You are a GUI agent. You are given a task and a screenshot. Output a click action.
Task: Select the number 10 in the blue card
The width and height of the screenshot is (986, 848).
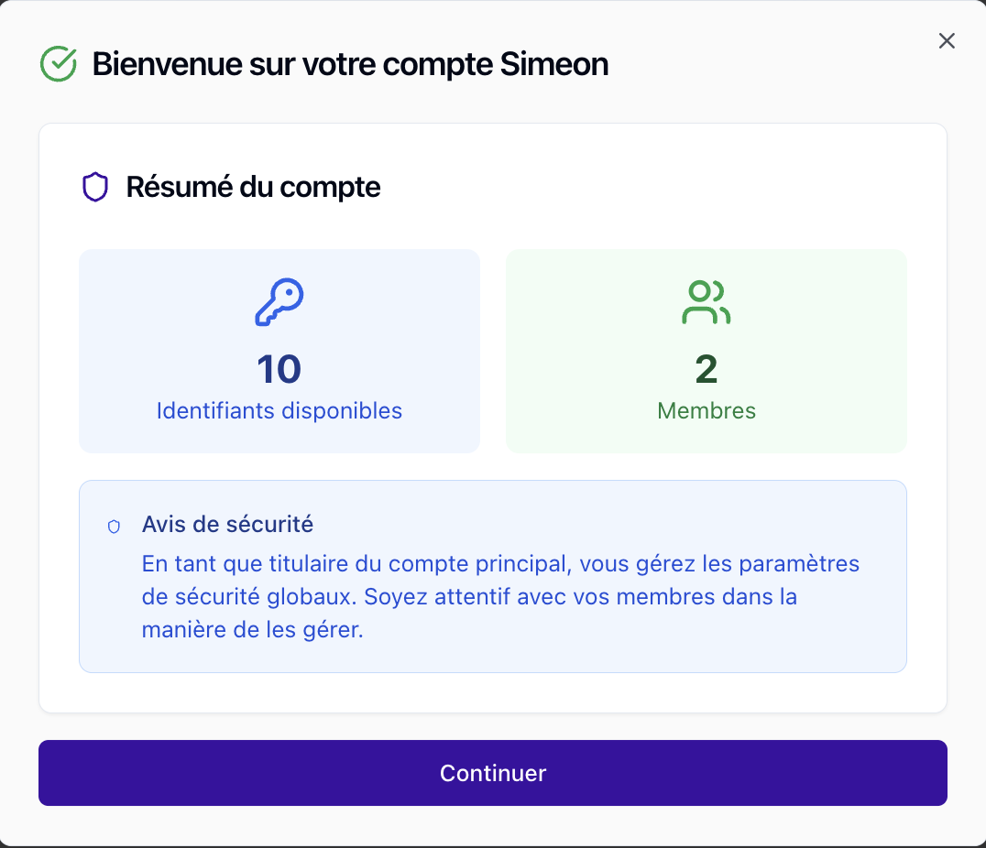(279, 368)
